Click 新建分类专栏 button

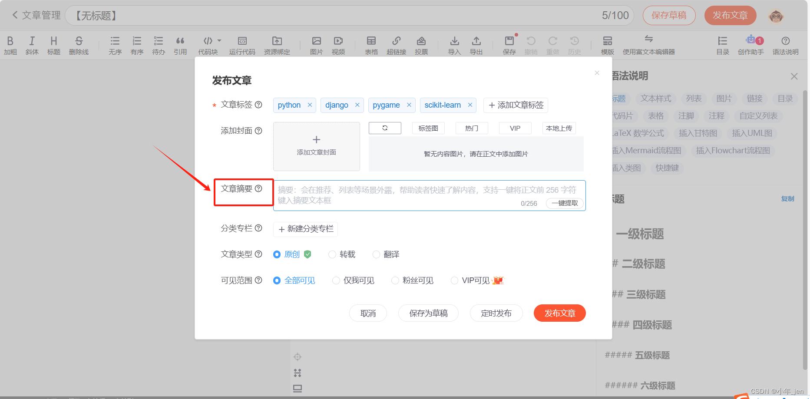click(x=306, y=229)
